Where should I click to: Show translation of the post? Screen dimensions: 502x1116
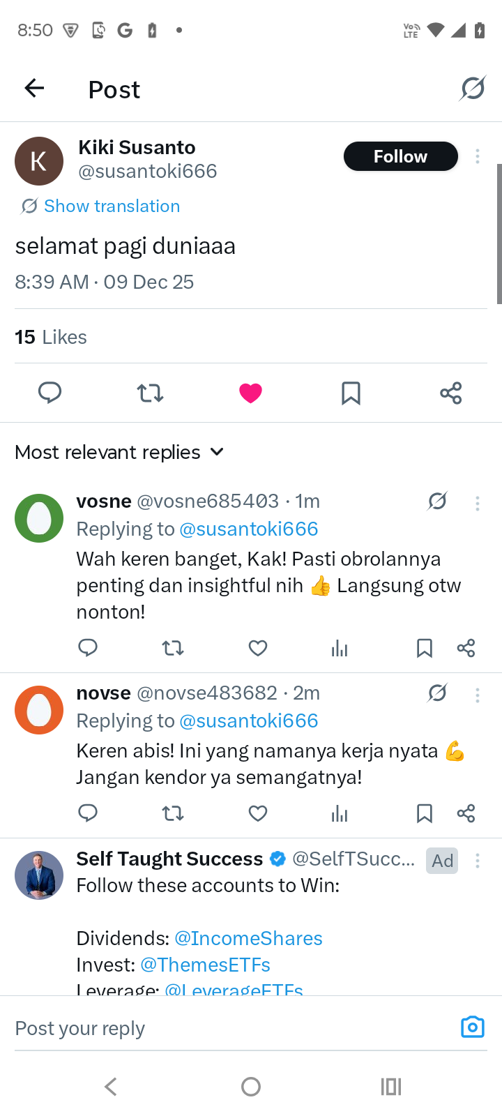point(112,206)
